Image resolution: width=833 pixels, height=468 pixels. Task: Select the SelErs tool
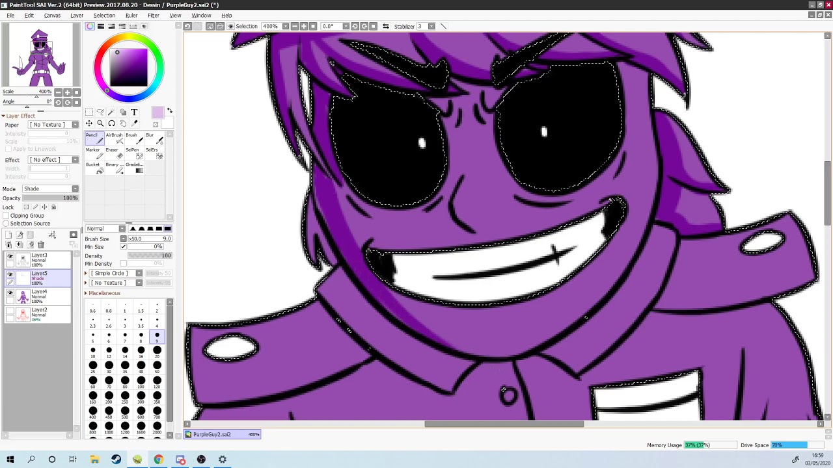point(154,153)
